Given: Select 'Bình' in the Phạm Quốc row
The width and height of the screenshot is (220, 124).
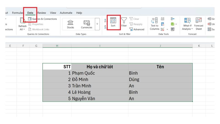Looking at the screenshot, I should click(x=160, y=73).
